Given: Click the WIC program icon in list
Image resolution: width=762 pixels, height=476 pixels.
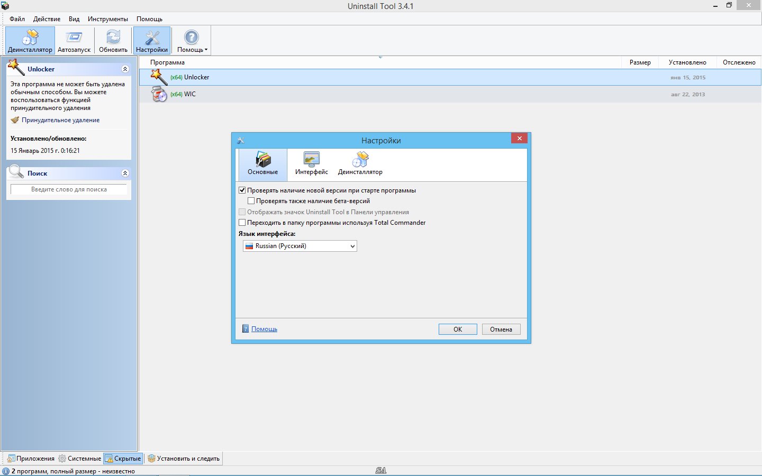Looking at the screenshot, I should [159, 94].
